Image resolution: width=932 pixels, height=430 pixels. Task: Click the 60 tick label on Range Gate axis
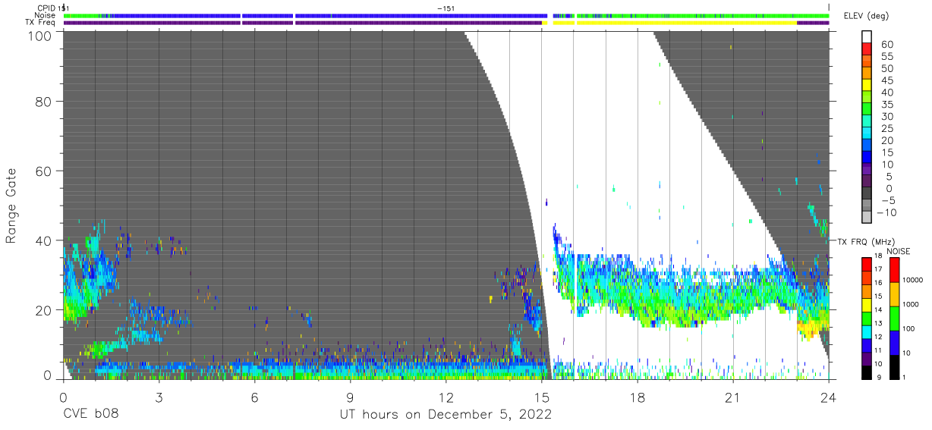tap(44, 170)
